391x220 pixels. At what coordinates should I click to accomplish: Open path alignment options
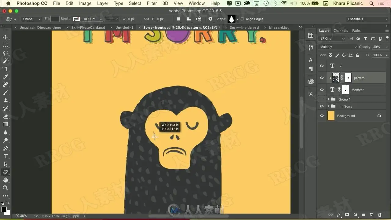[x=189, y=19]
